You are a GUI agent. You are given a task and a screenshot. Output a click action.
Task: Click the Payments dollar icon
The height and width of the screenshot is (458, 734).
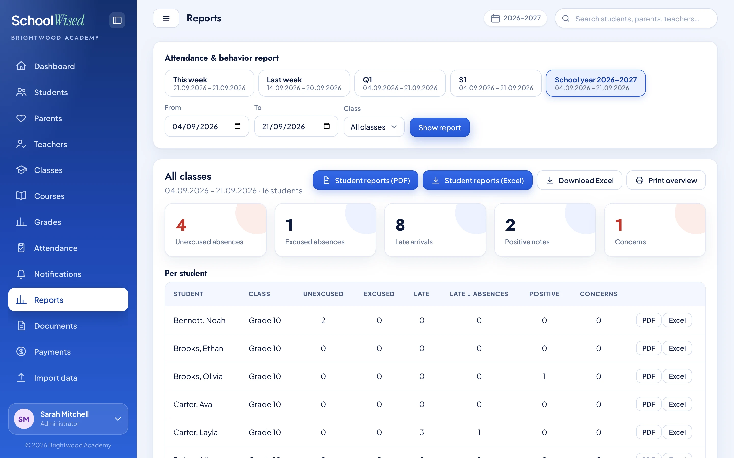(x=21, y=352)
